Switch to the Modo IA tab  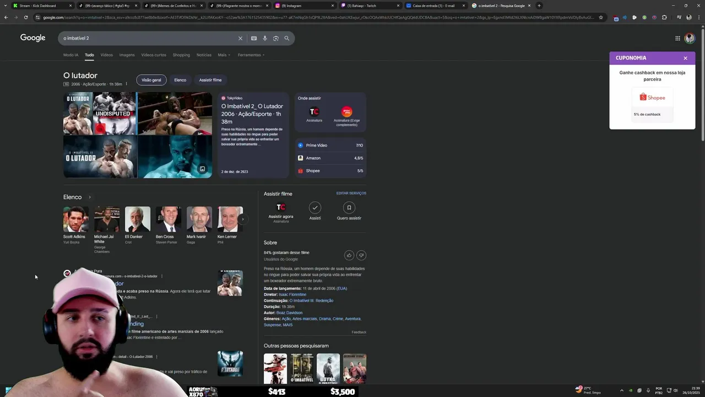[x=70, y=55]
